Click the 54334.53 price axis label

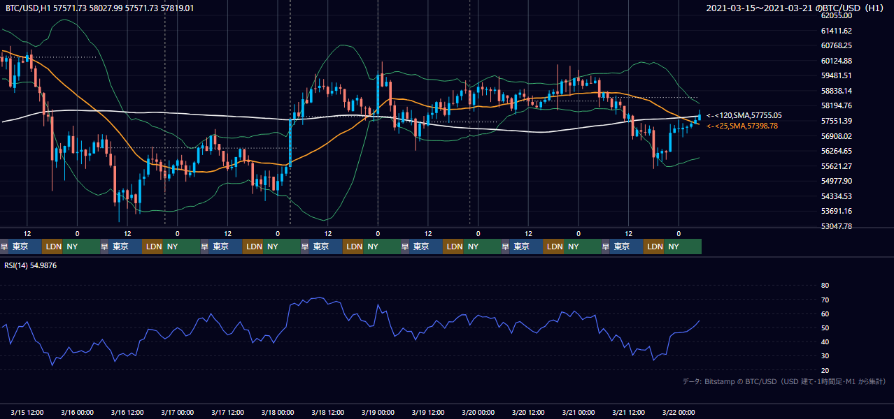point(836,196)
